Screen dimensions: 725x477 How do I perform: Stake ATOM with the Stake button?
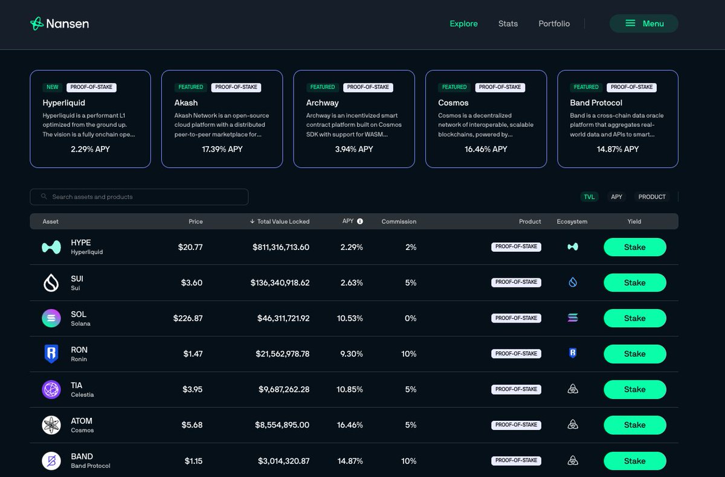tap(635, 425)
